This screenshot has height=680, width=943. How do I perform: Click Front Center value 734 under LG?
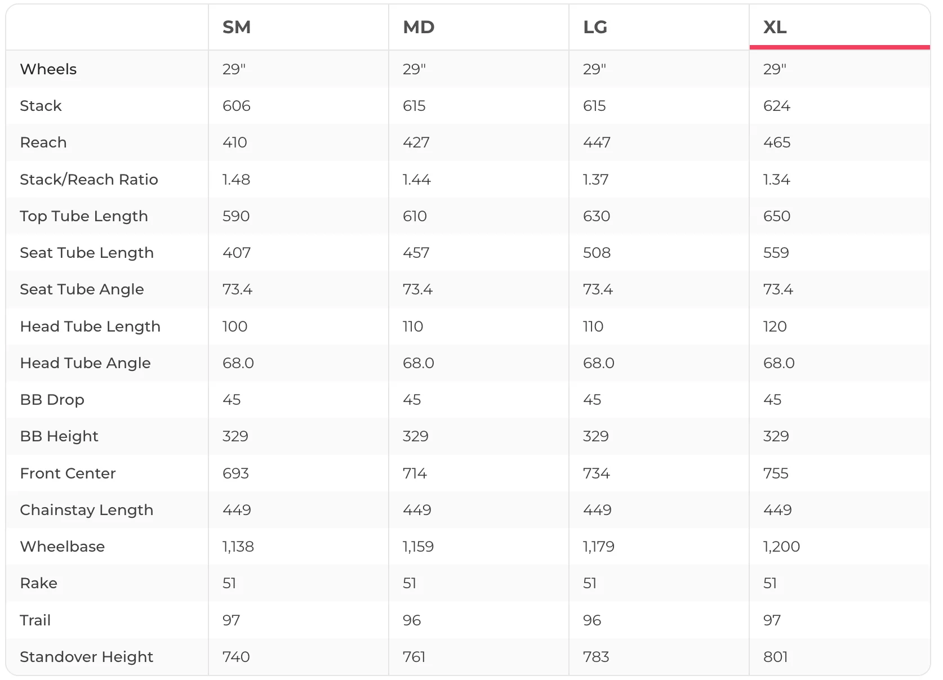596,473
